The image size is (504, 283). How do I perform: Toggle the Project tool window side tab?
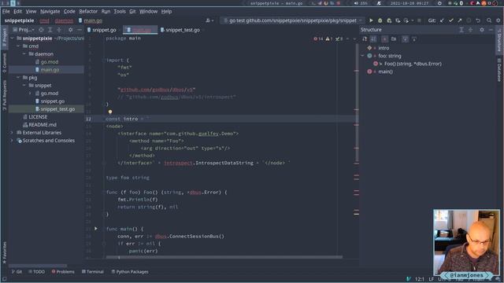pyautogui.click(x=4, y=38)
